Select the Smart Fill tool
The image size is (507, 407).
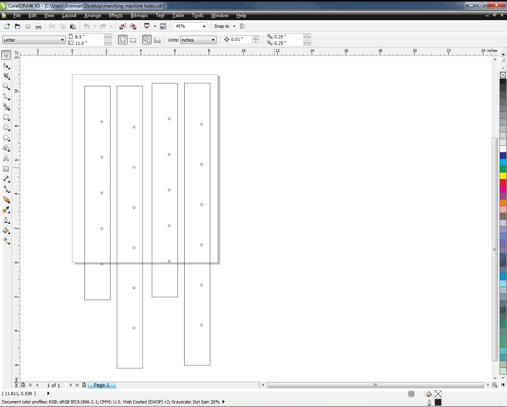(6, 107)
